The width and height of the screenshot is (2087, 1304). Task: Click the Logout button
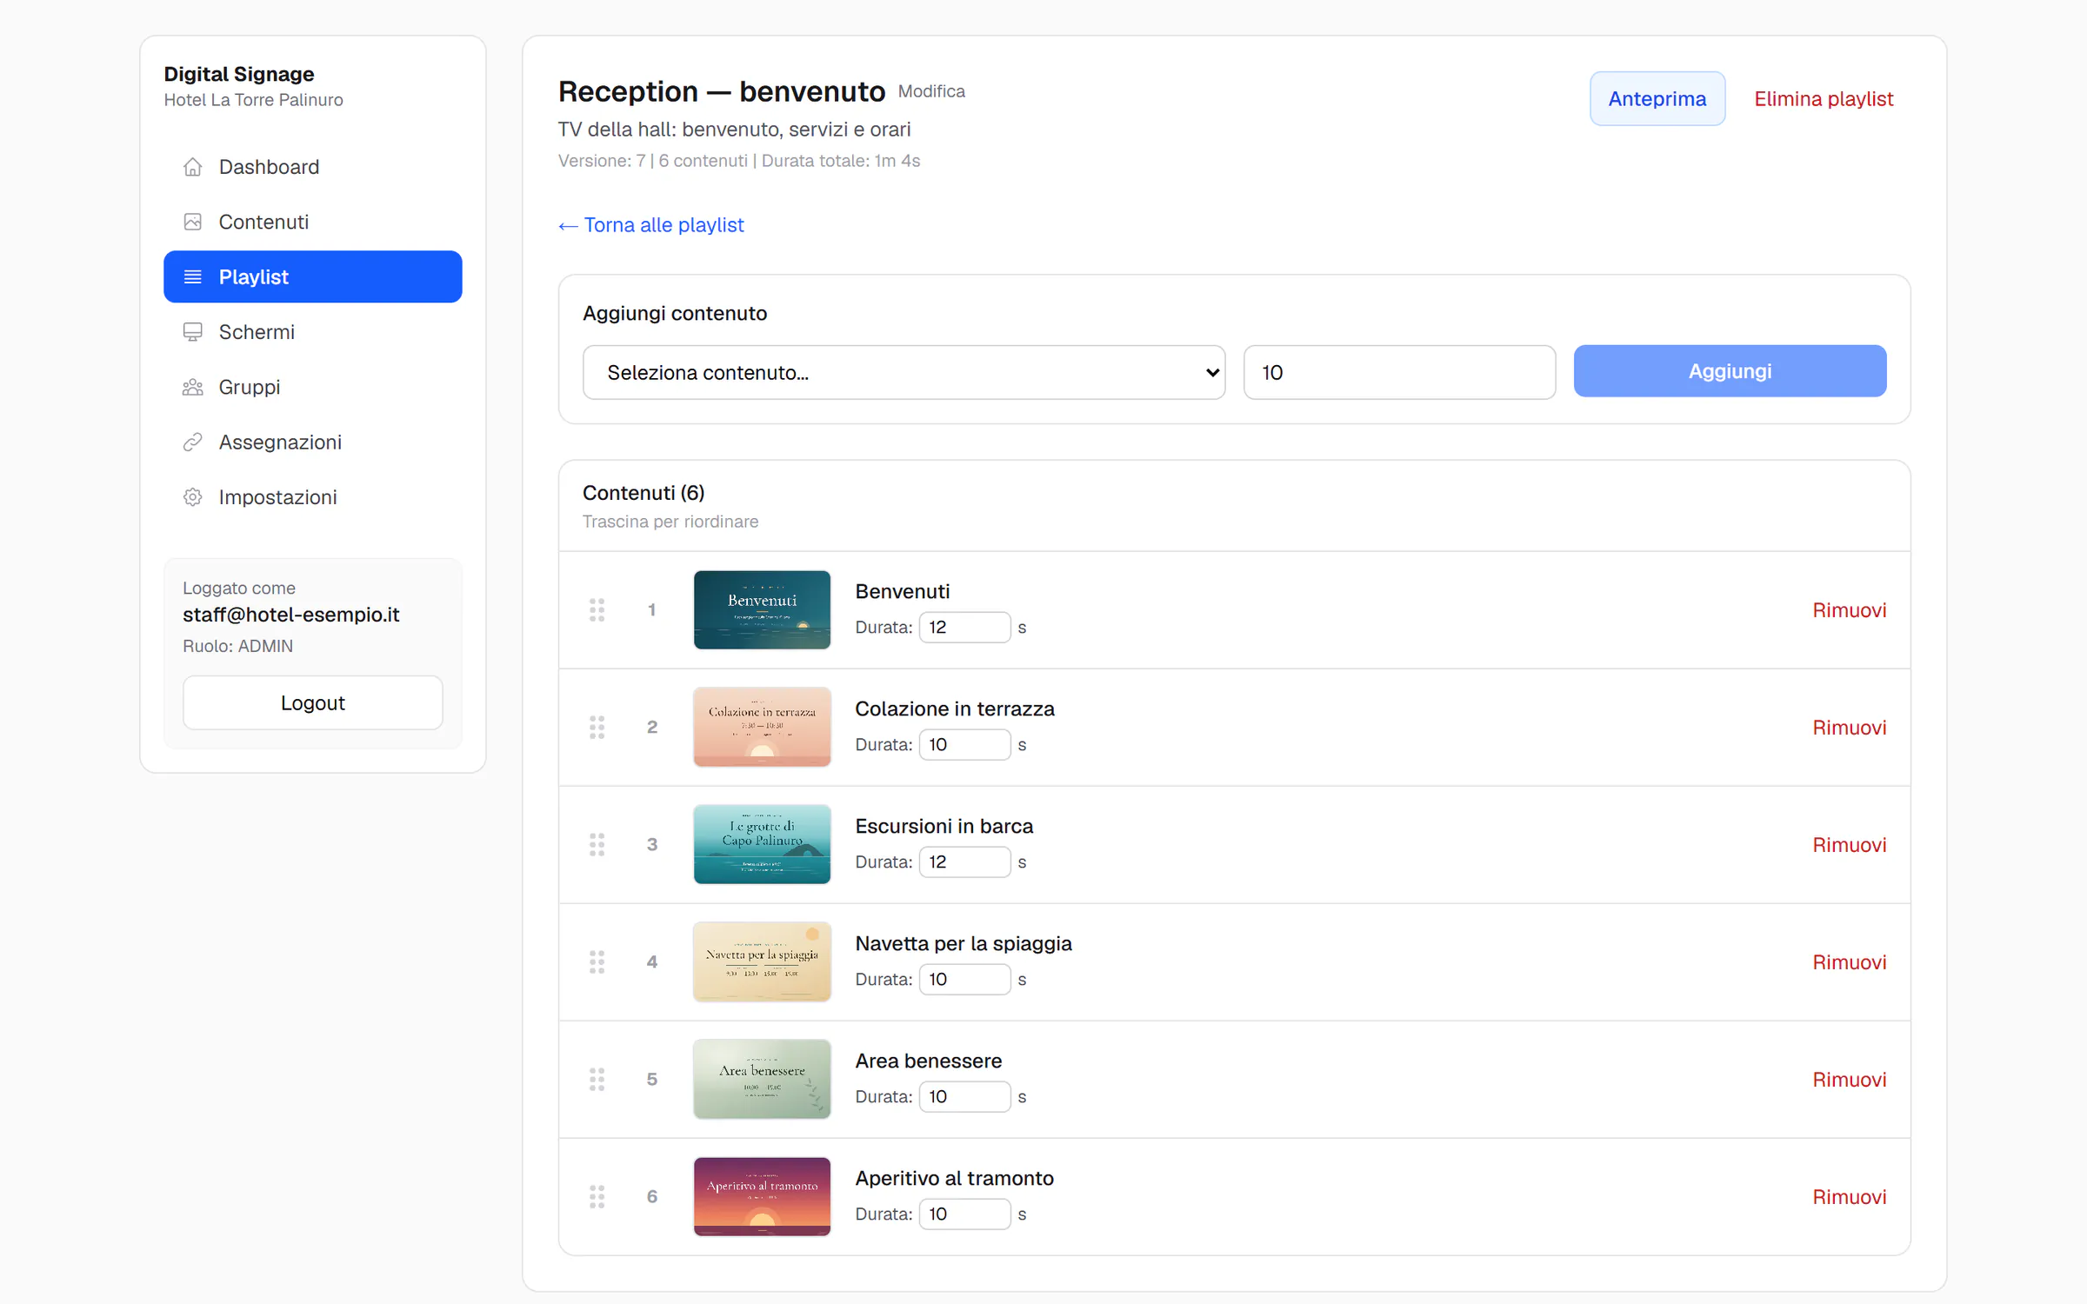click(x=313, y=702)
